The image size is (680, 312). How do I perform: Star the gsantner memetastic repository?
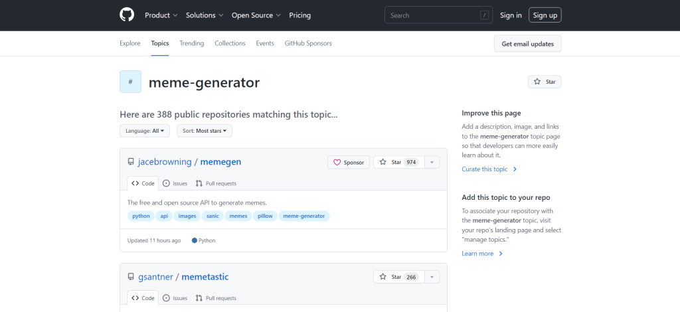pos(399,277)
